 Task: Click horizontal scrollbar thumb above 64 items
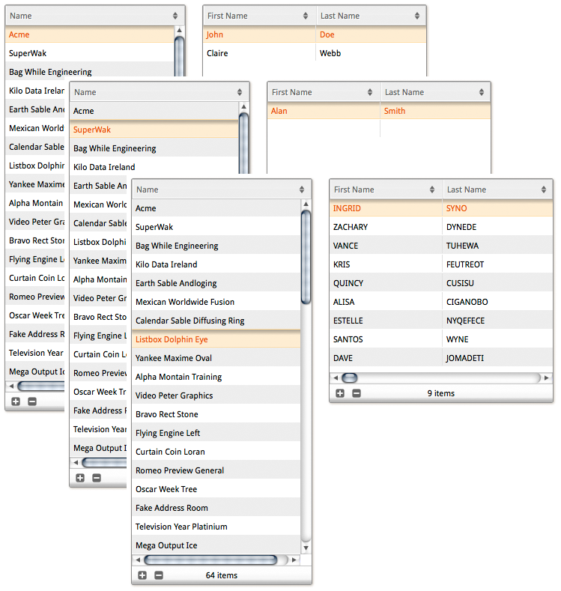coord(210,560)
